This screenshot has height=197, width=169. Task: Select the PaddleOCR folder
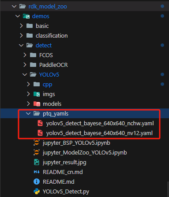(53, 65)
